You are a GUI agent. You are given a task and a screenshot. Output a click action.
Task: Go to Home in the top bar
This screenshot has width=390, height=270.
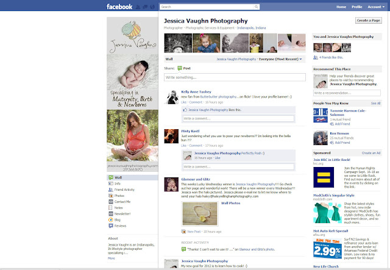point(341,7)
